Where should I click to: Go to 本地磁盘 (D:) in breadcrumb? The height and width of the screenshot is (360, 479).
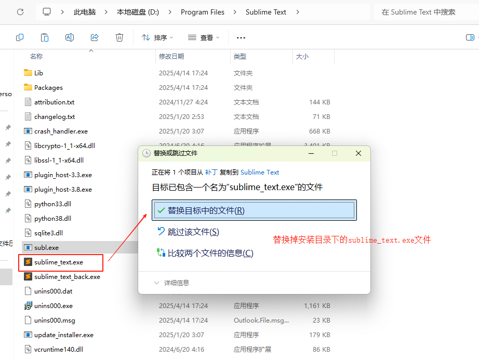[138, 12]
